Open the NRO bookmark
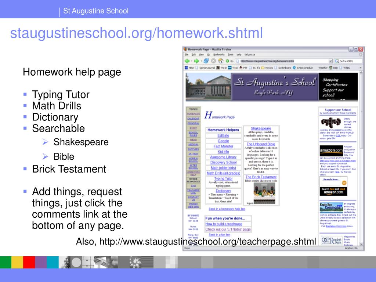 click(x=189, y=68)
